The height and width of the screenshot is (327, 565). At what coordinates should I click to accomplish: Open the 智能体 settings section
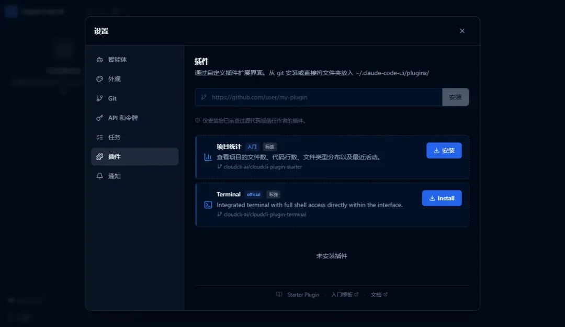(x=134, y=60)
